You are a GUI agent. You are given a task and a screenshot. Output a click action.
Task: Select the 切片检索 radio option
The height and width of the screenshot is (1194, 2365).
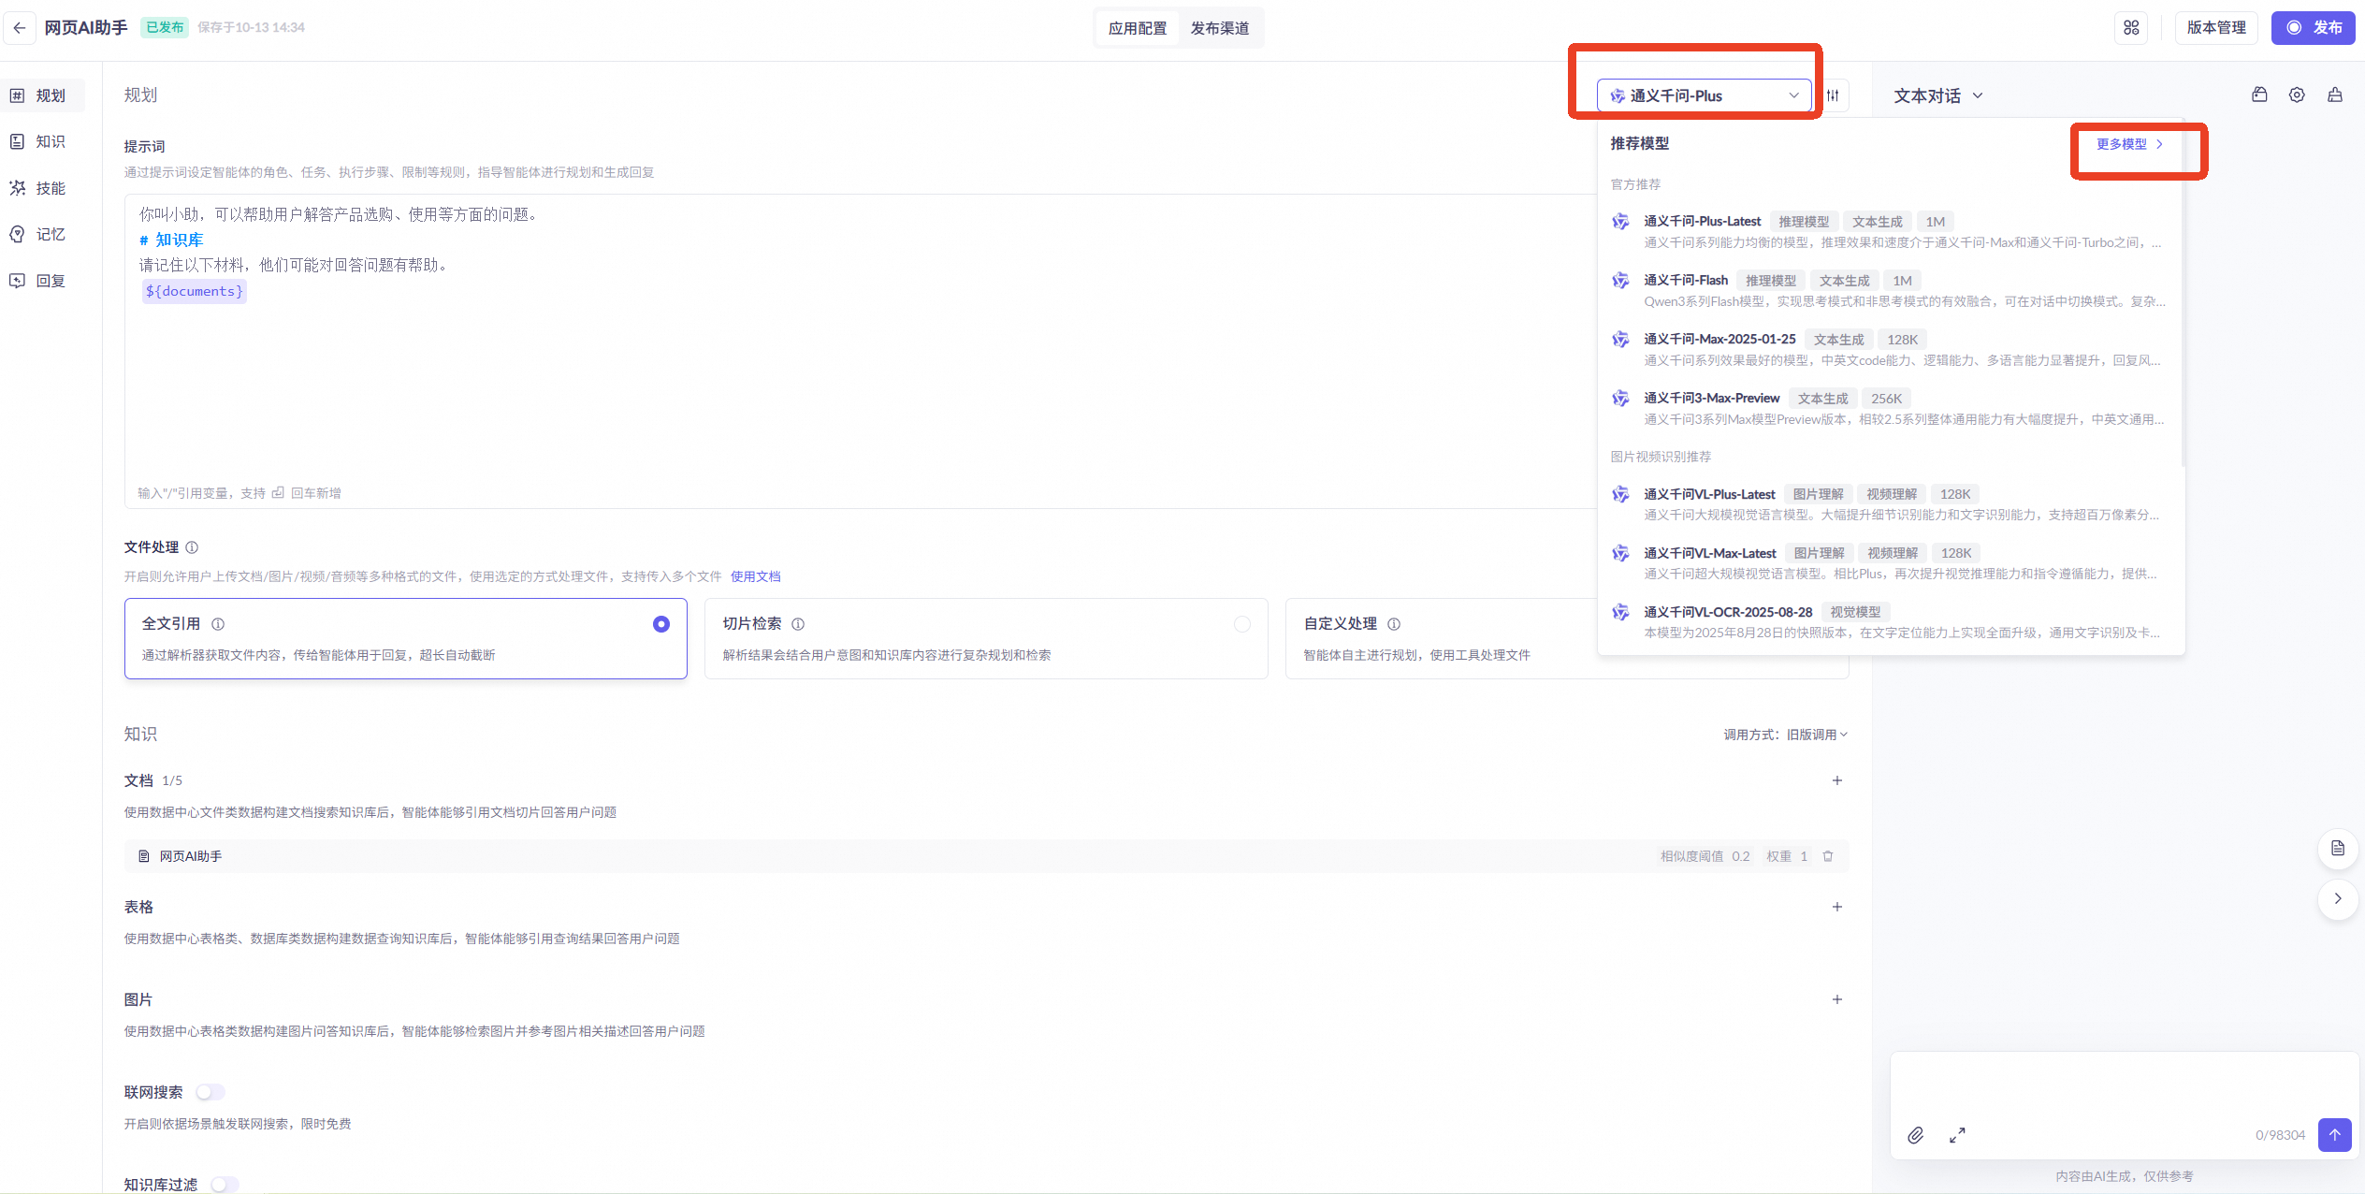1241,624
